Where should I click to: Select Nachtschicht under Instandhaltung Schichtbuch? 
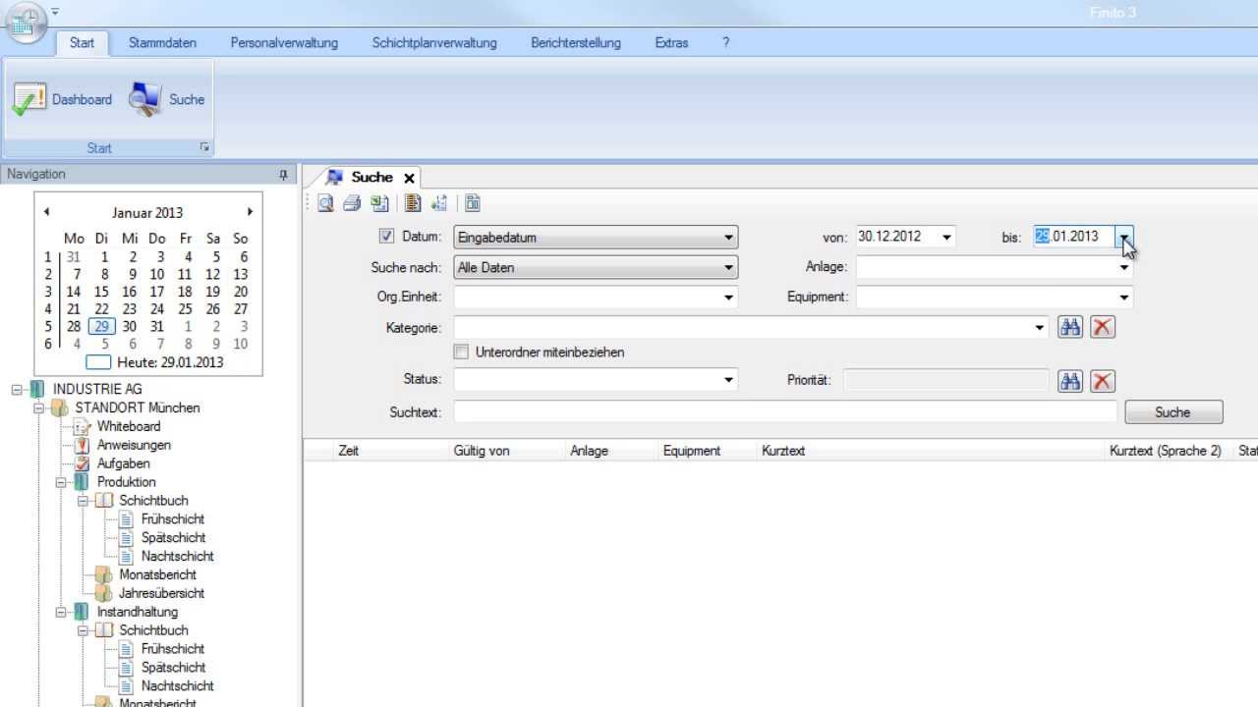click(x=177, y=685)
